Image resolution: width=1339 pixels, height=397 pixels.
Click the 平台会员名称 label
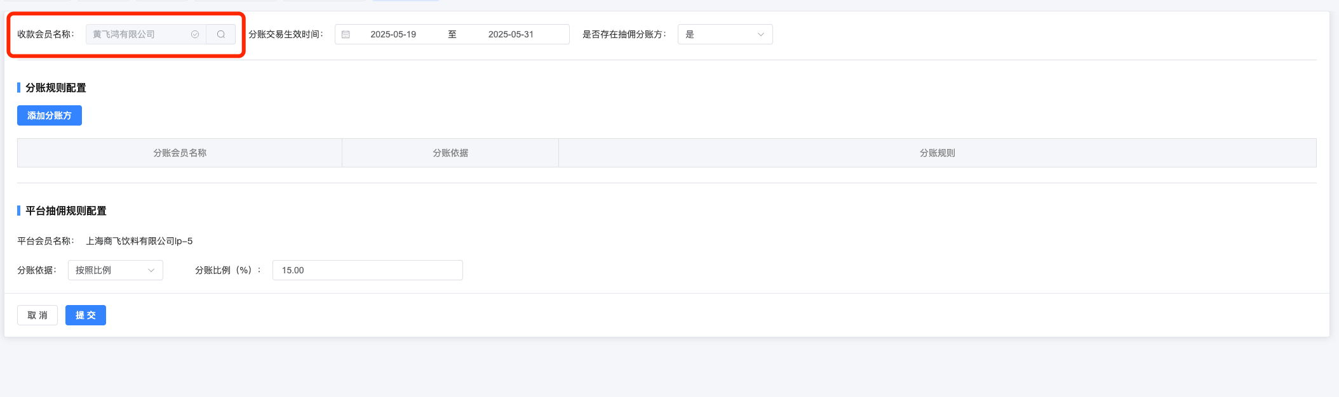coord(46,241)
